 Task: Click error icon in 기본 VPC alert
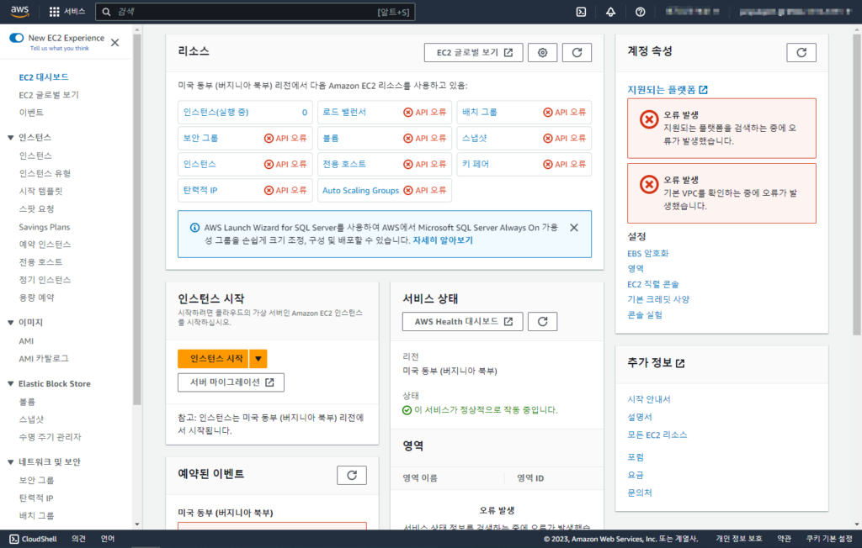(x=649, y=184)
